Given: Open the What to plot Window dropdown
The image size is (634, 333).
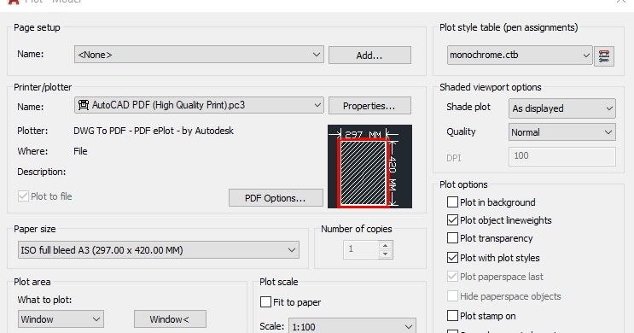Looking at the screenshot, I should click(x=61, y=319).
